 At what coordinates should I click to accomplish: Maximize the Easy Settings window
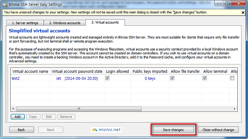(227, 3)
